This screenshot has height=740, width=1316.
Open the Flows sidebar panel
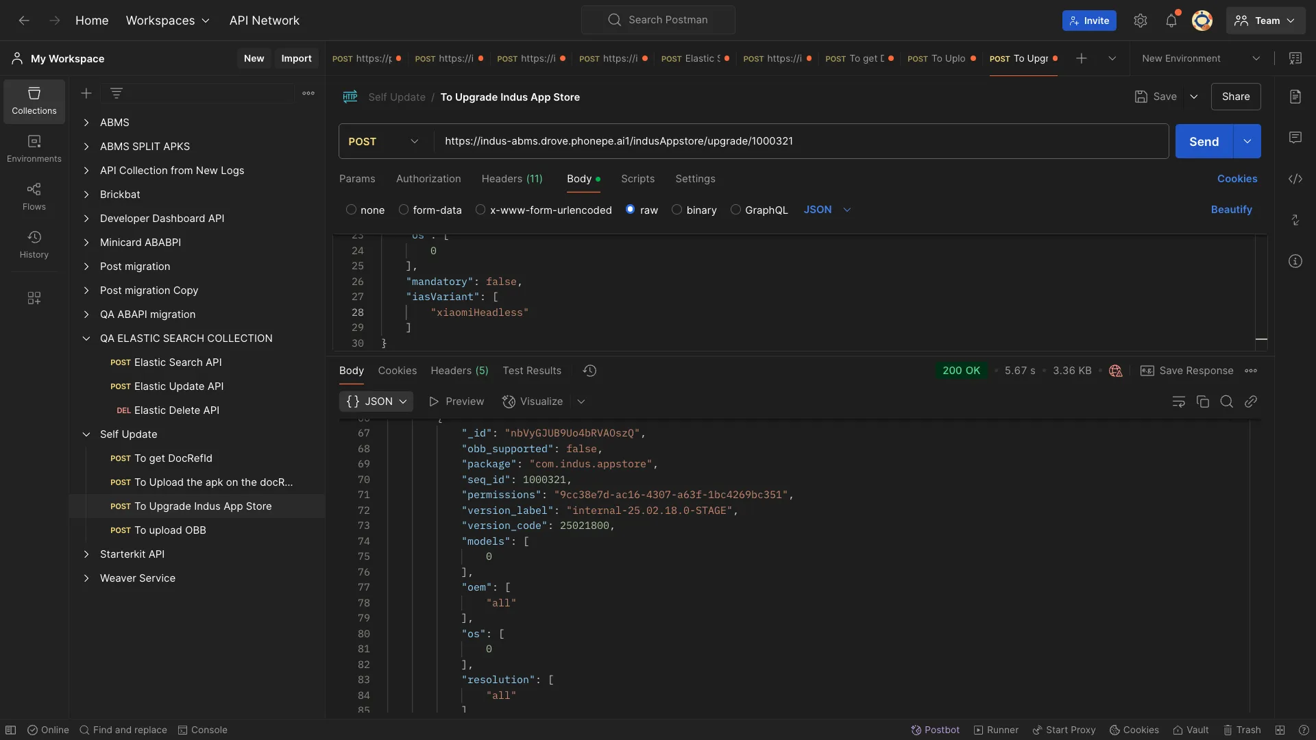click(34, 197)
